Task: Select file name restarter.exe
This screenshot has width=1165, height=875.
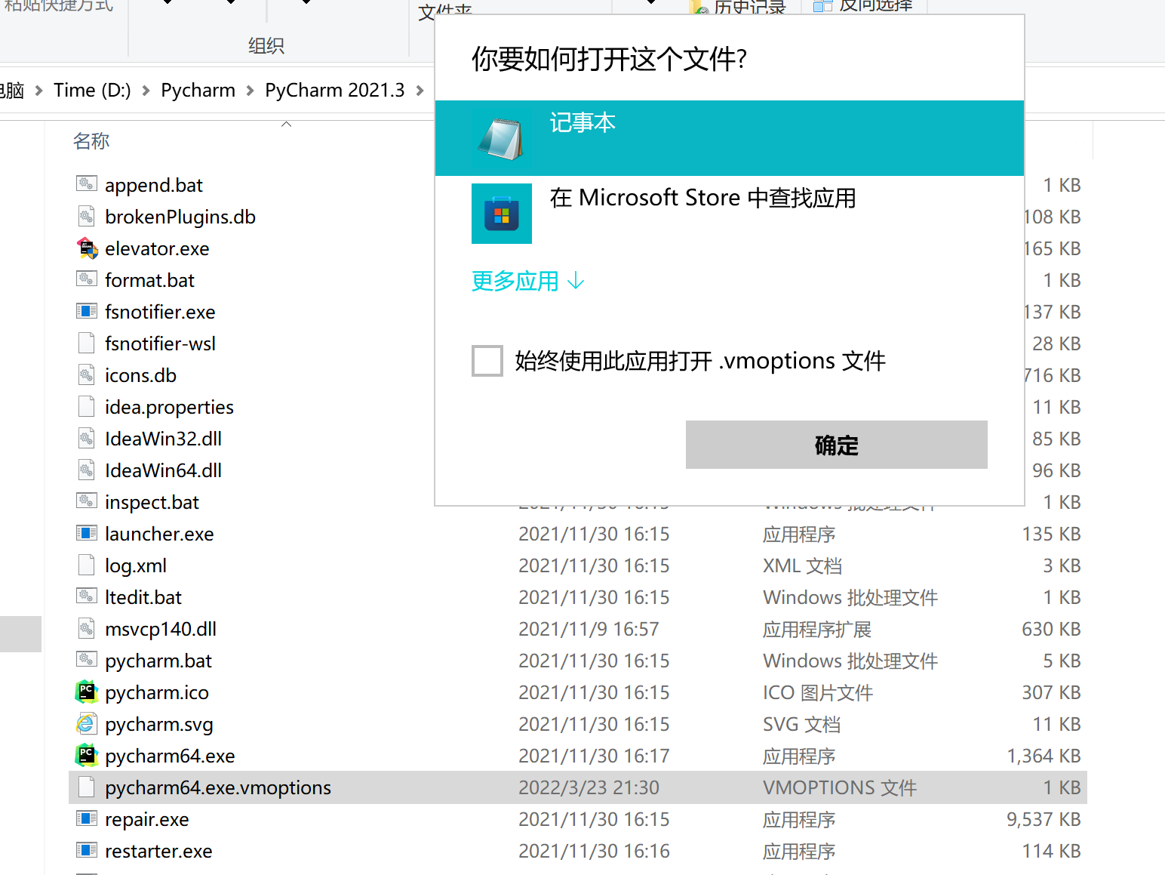Action: click(x=158, y=851)
